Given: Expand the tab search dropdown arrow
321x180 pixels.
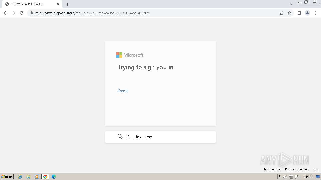Looking at the screenshot, I should [x=291, y=4].
